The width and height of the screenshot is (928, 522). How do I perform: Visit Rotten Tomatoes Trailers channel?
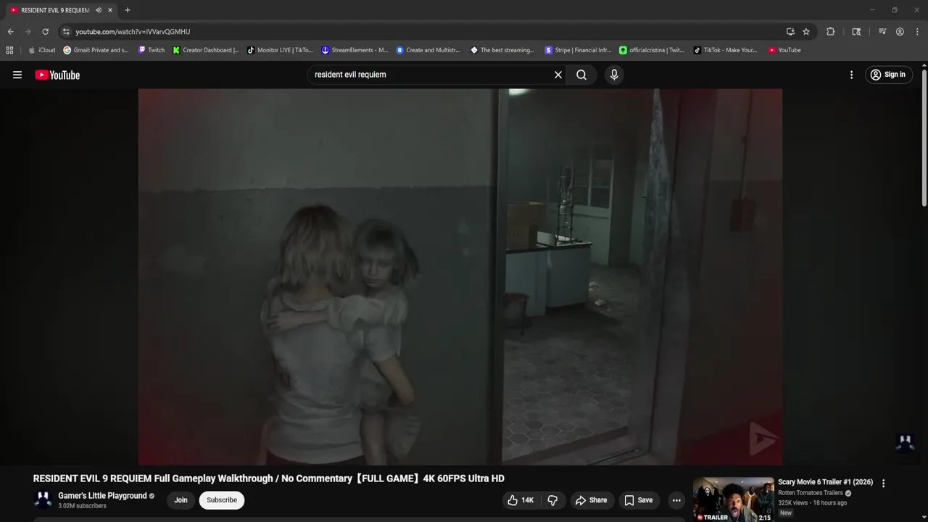coord(811,493)
